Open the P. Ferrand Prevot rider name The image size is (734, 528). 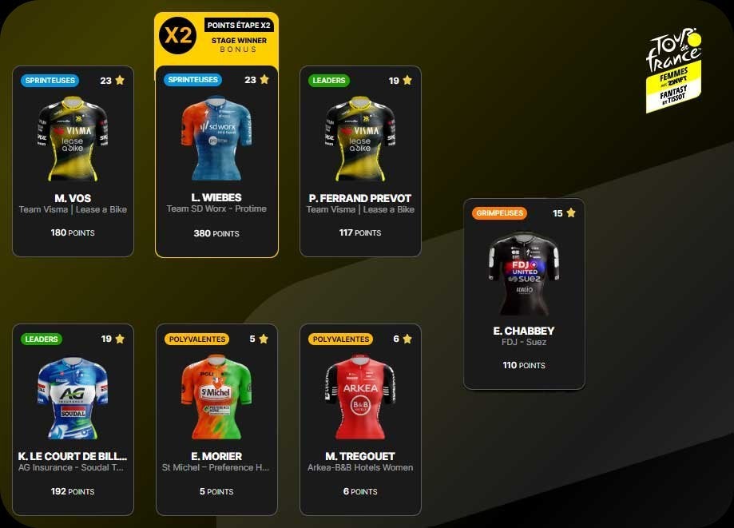(x=360, y=198)
